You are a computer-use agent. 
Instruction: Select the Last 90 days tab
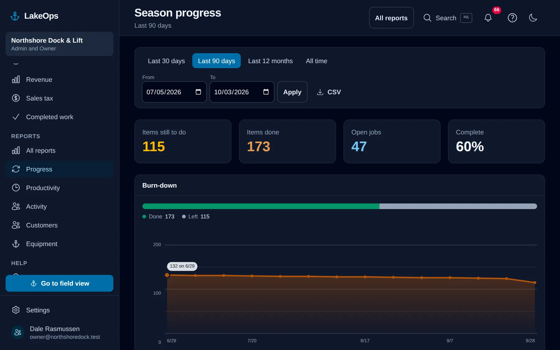point(217,61)
